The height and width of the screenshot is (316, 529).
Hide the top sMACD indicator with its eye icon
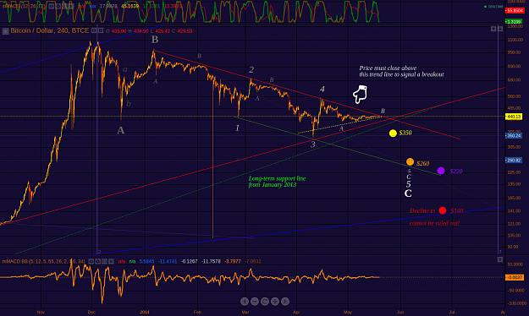coord(52,6)
